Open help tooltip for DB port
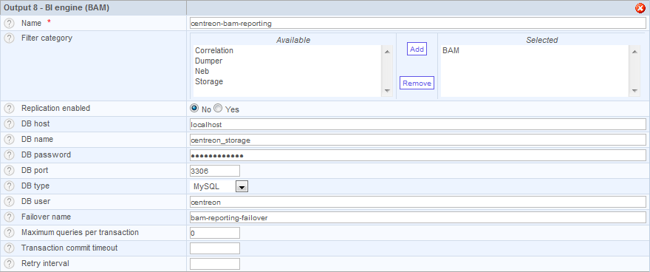650x272 pixels. point(9,171)
